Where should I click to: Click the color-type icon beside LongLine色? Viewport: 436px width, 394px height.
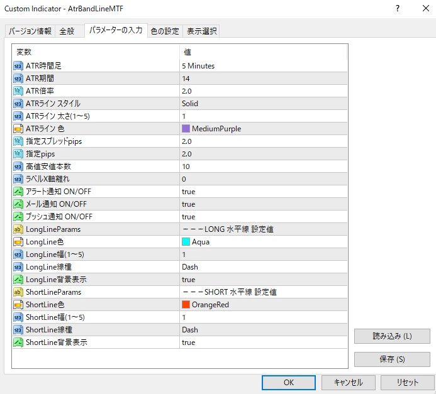[18, 242]
